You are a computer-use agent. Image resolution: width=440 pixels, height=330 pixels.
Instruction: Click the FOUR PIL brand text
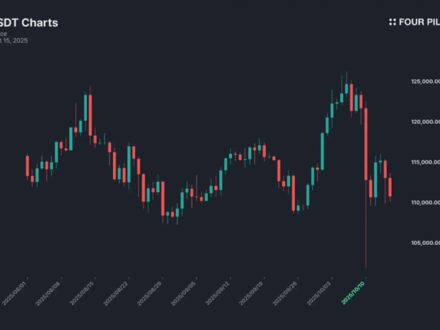(x=419, y=22)
